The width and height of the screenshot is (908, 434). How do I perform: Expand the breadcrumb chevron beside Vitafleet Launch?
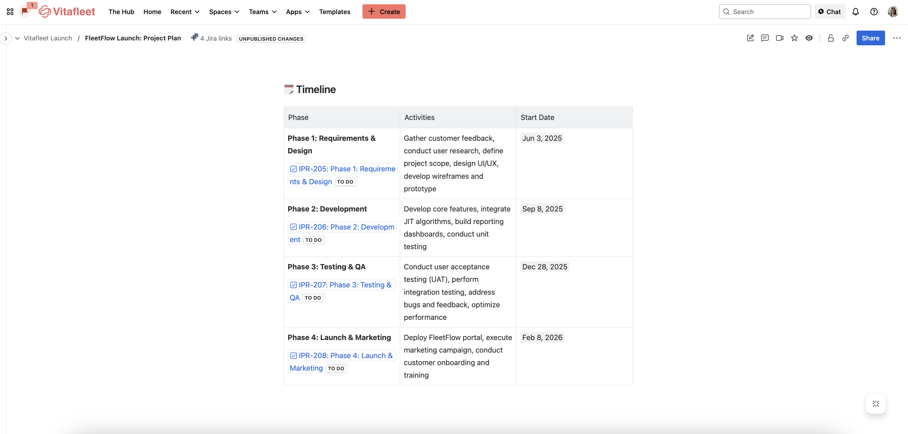[x=17, y=38]
